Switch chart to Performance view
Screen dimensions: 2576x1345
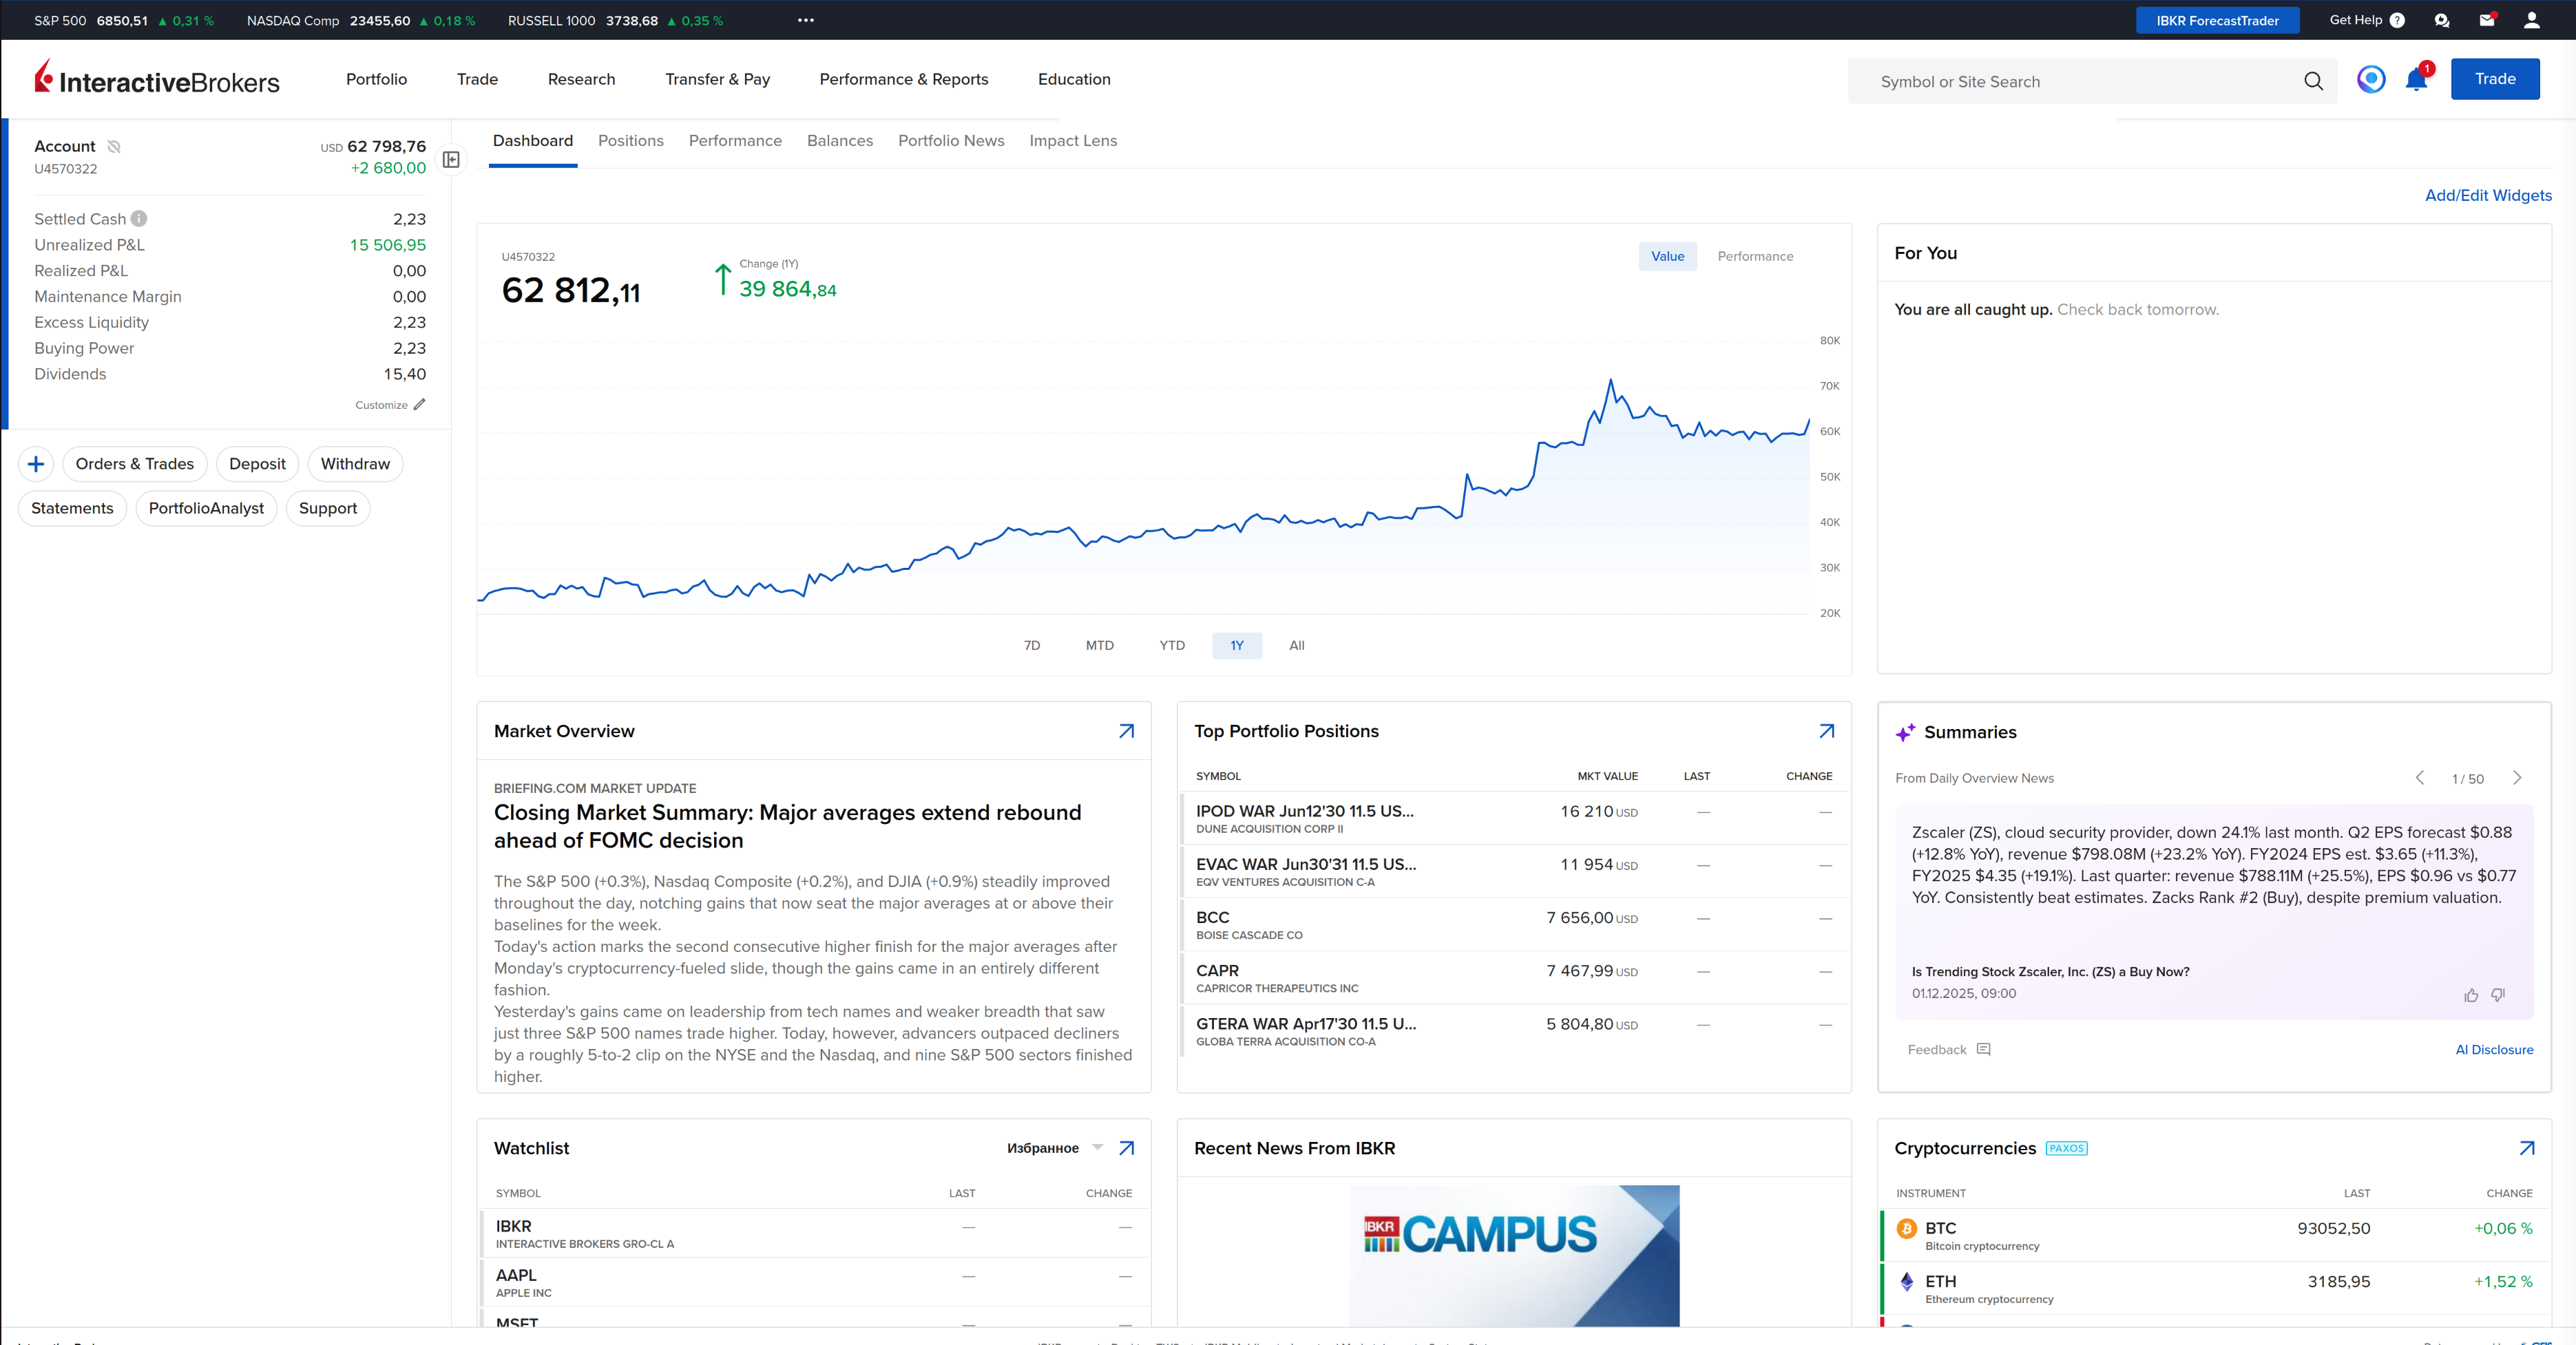1755,256
